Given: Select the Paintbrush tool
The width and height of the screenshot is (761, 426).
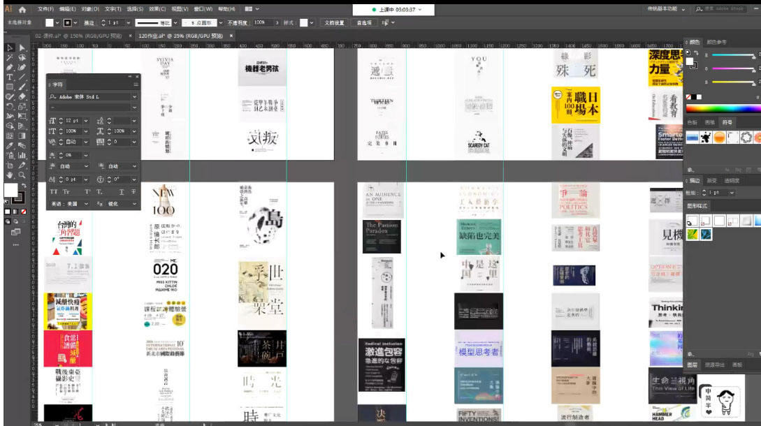Looking at the screenshot, I should [22, 87].
